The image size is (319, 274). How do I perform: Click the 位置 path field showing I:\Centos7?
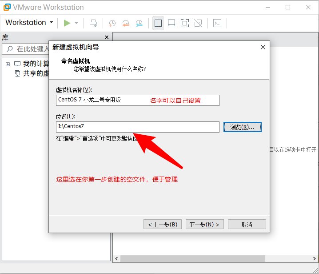tap(138, 127)
